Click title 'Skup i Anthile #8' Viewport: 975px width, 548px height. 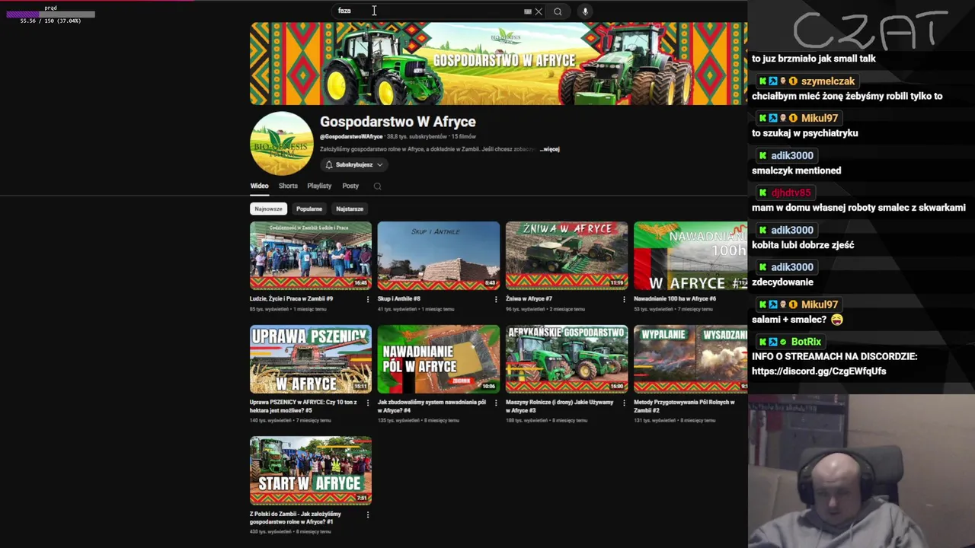pyautogui.click(x=399, y=299)
